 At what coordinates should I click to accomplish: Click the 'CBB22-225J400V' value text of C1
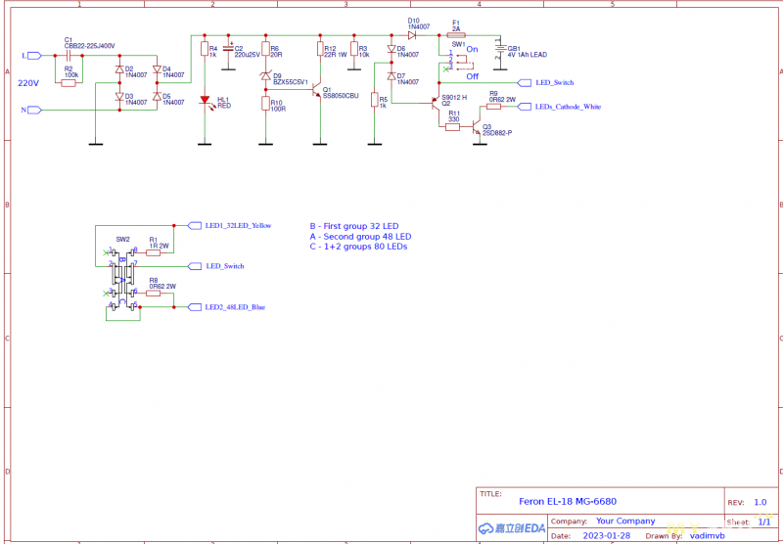[90, 46]
